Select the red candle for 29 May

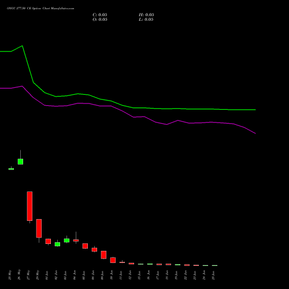[39, 228]
